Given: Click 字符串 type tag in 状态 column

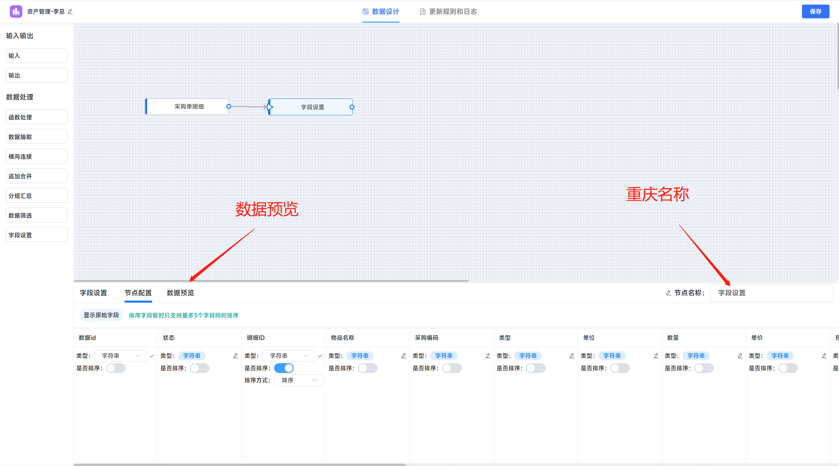Looking at the screenshot, I should coord(192,356).
